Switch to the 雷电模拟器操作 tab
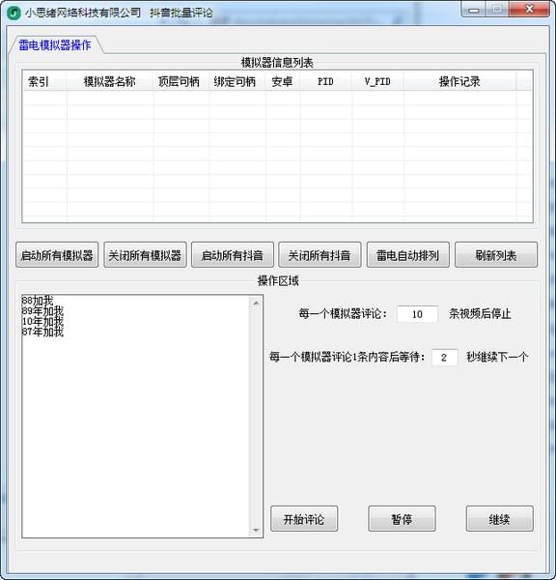 (x=55, y=45)
